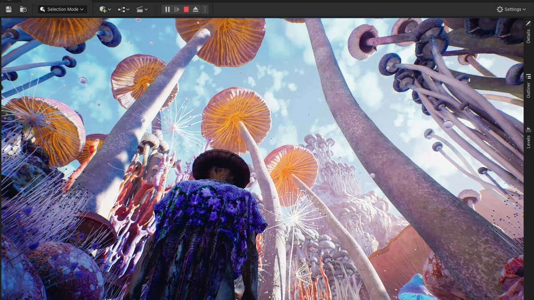Open the Details sidebar tab
The width and height of the screenshot is (534, 300).
(x=528, y=31)
